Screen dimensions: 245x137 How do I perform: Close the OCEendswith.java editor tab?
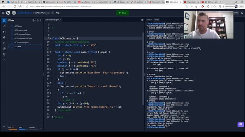pos(61,20)
